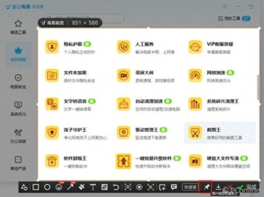
Task: Launch 文件夹加密 tool
Action: tap(70, 76)
